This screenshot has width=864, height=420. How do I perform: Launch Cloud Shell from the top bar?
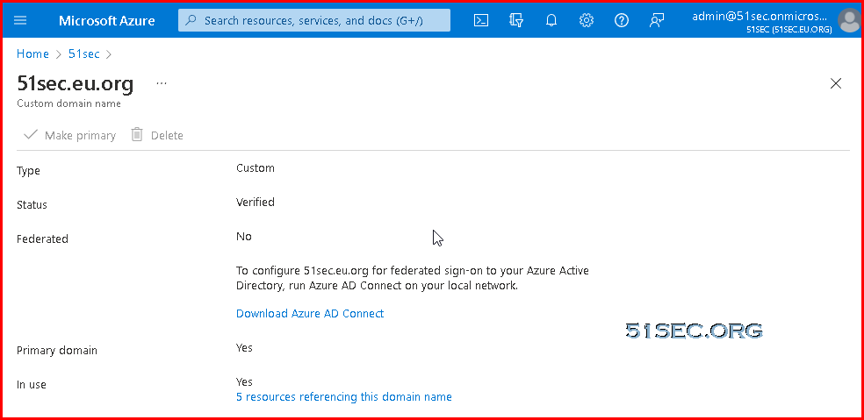coord(481,20)
